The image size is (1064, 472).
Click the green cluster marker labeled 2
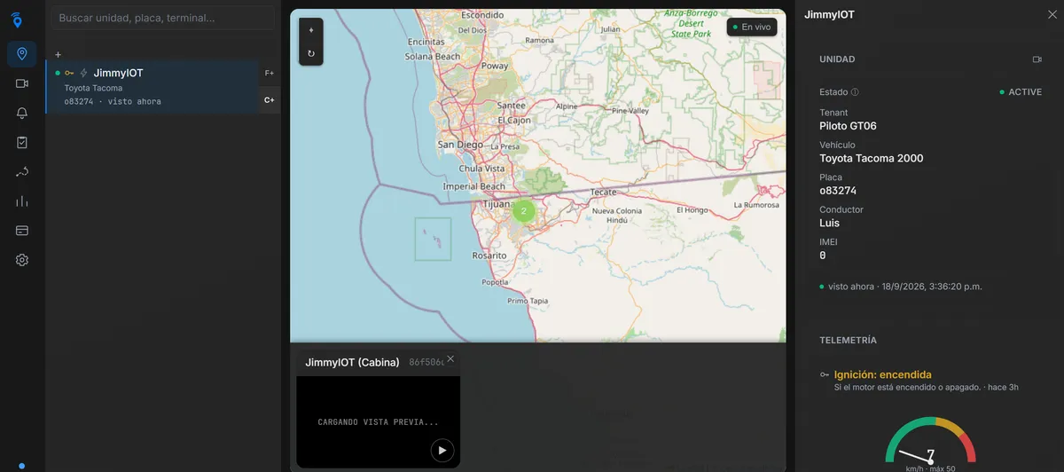[523, 211]
